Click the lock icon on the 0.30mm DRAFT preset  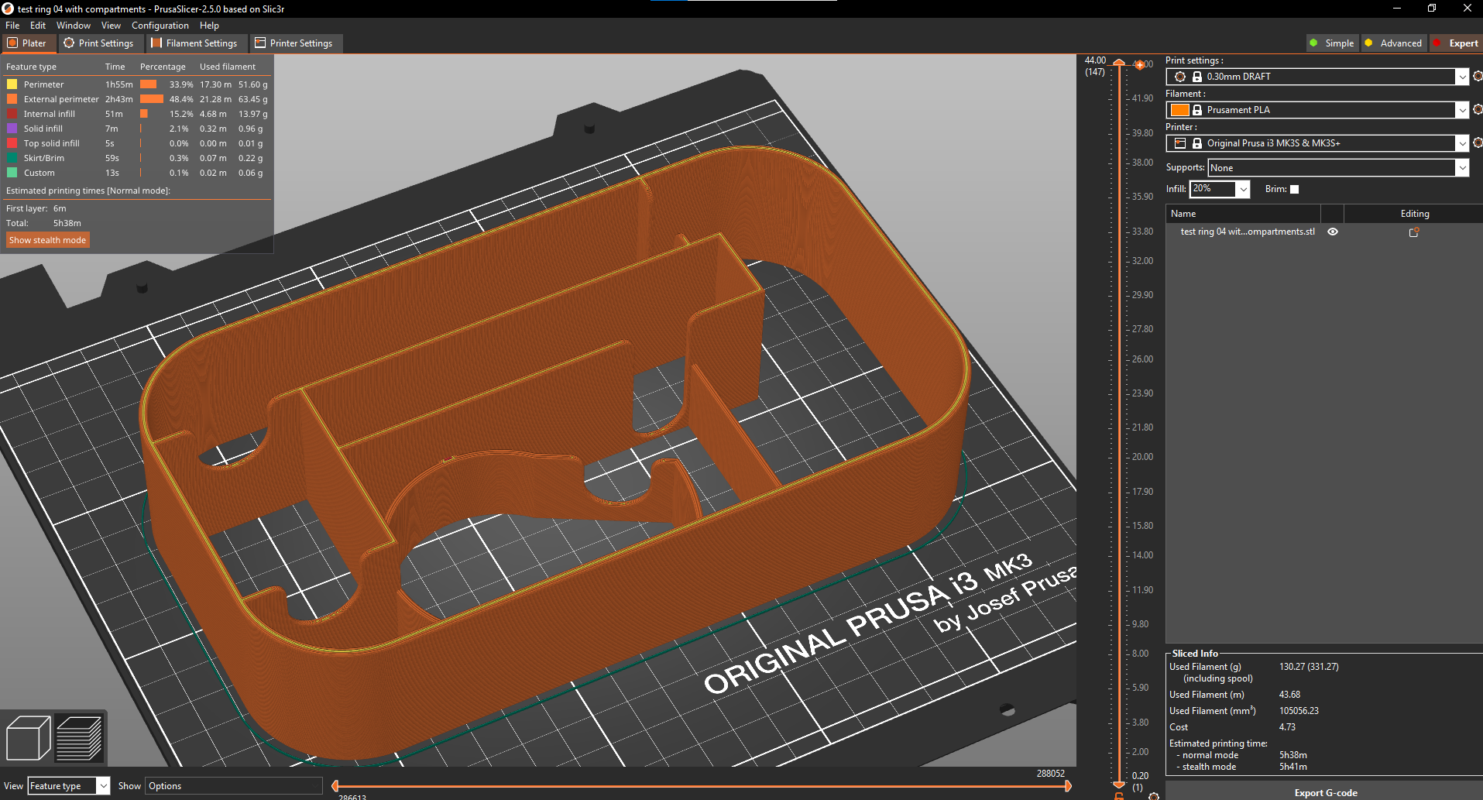(x=1197, y=77)
